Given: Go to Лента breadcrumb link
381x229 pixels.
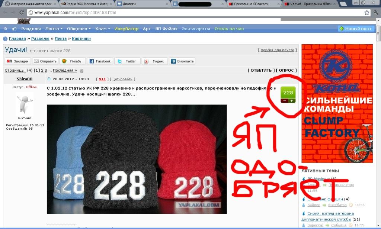Looking at the screenshot, I should tap(61, 39).
